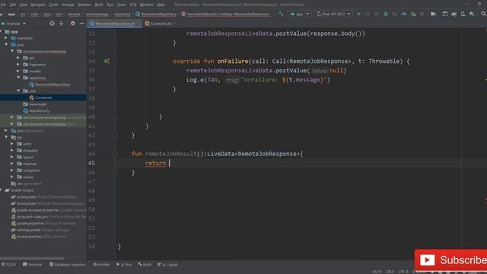Start debugging with the green bug icon

click(386, 14)
